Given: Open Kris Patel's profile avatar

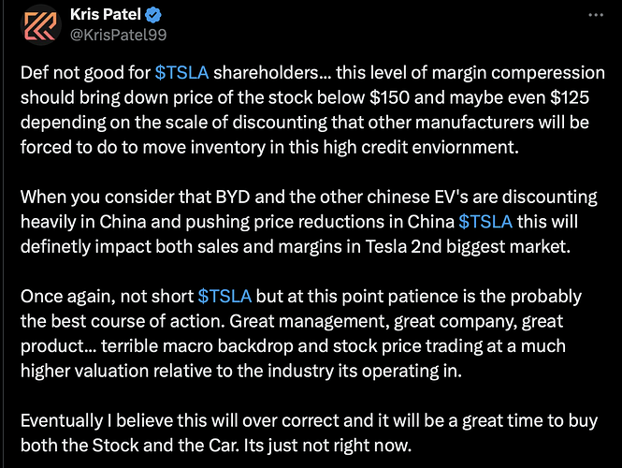Looking at the screenshot, I should tap(41, 25).
